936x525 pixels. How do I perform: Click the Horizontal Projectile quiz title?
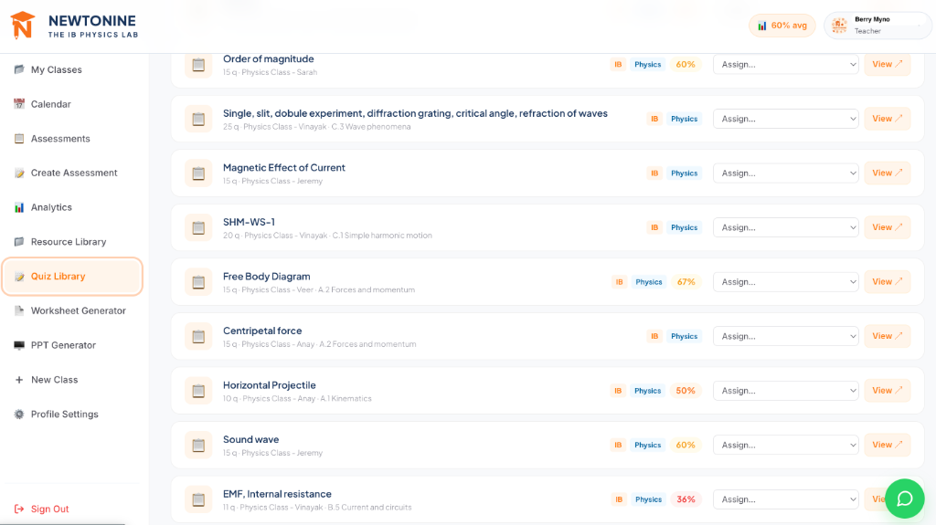[x=270, y=384]
